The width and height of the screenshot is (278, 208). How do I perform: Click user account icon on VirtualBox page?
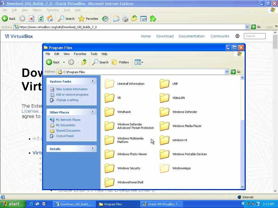pos(237,36)
